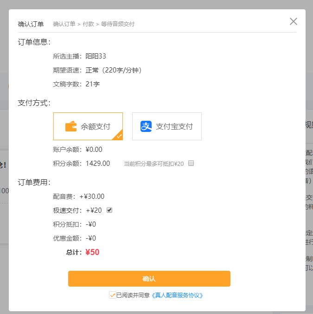This screenshot has height=314, width=313.
Task: Choose 支付宝支付 text as payment method
Action: pyautogui.click(x=174, y=126)
